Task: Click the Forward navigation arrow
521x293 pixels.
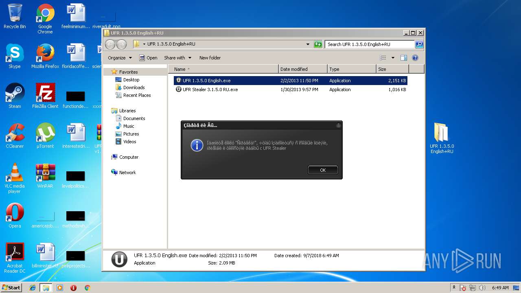Action: pyautogui.click(x=121, y=44)
